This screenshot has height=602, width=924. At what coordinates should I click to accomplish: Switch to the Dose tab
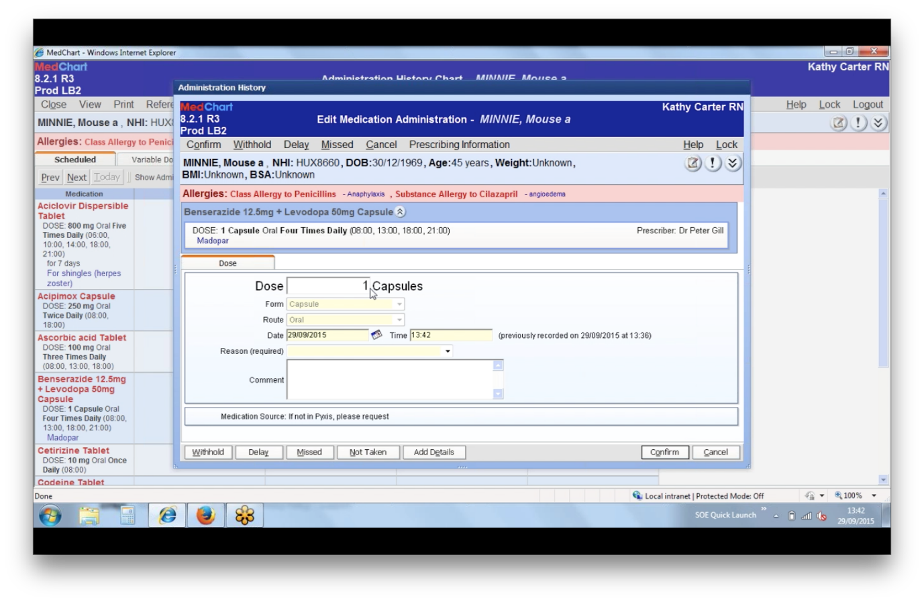pyautogui.click(x=228, y=263)
